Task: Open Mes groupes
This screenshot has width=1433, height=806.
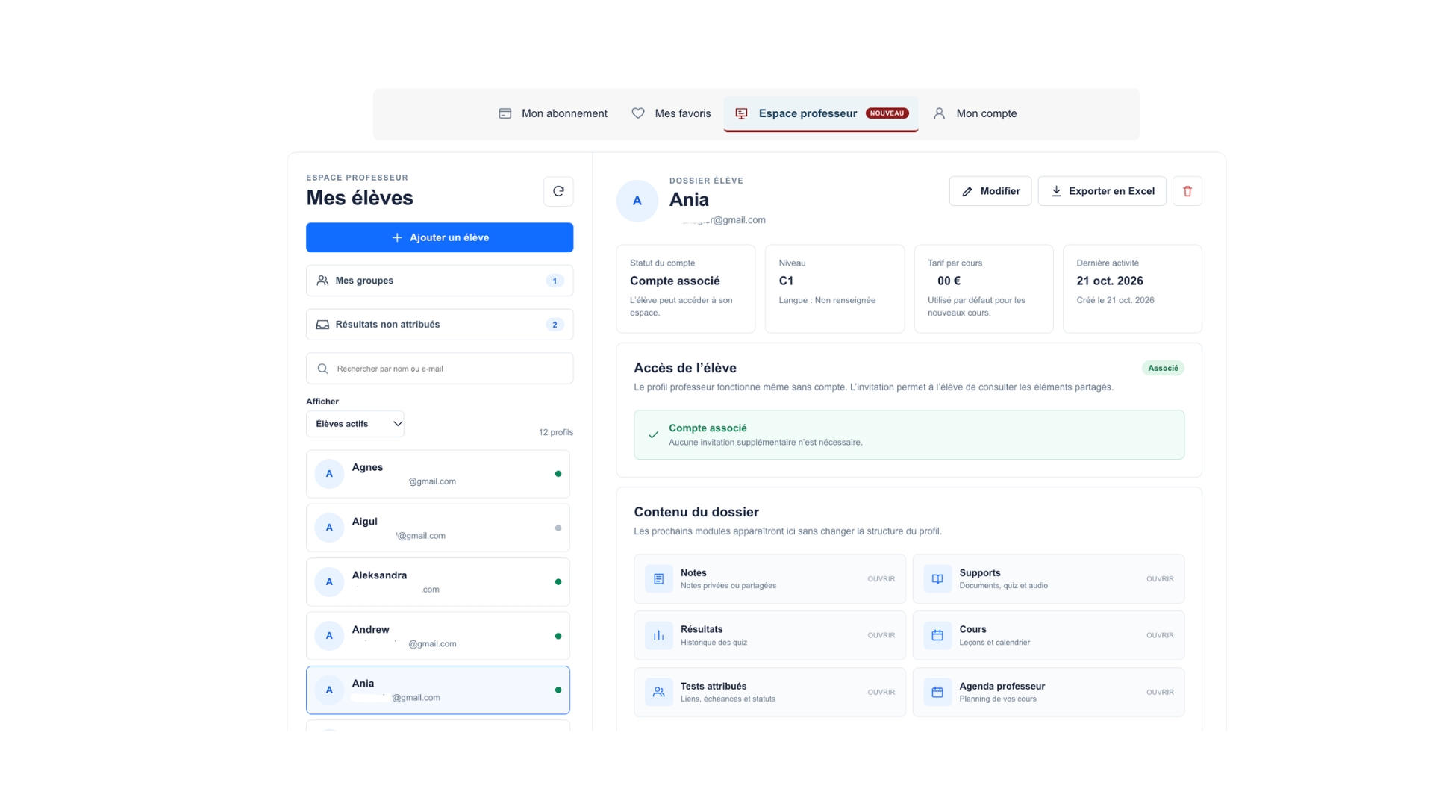Action: 440,281
